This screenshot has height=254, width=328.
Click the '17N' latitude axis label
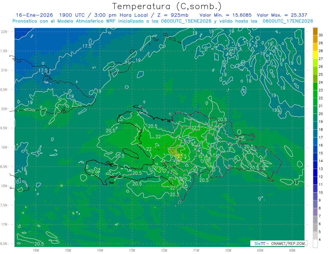pos(4,224)
